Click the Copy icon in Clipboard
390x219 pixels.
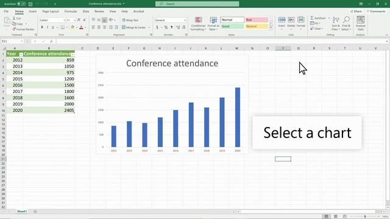tap(14, 24)
